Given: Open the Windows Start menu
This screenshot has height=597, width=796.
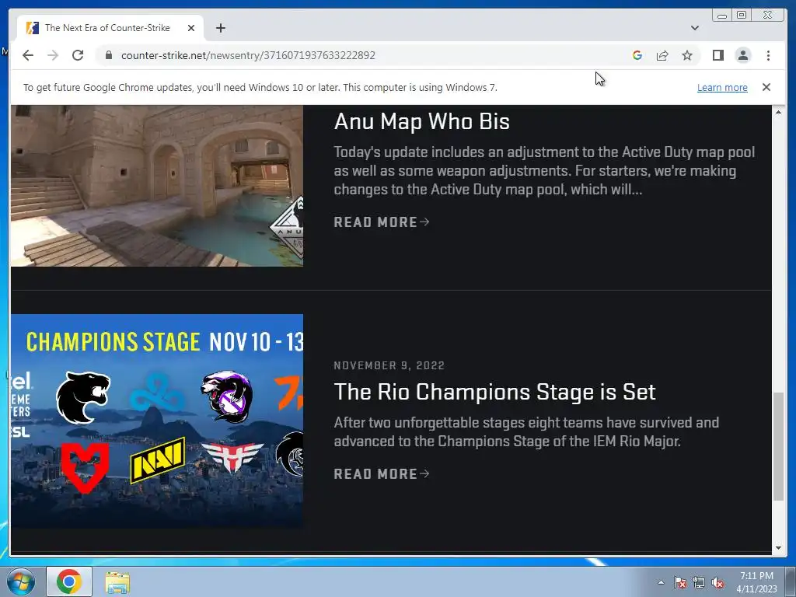Looking at the screenshot, I should coord(20,581).
